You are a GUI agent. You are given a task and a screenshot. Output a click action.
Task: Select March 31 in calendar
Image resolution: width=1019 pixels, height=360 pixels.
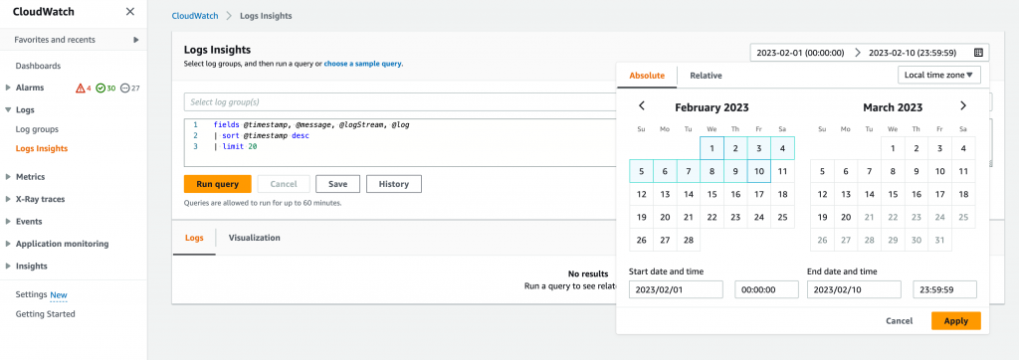click(939, 240)
